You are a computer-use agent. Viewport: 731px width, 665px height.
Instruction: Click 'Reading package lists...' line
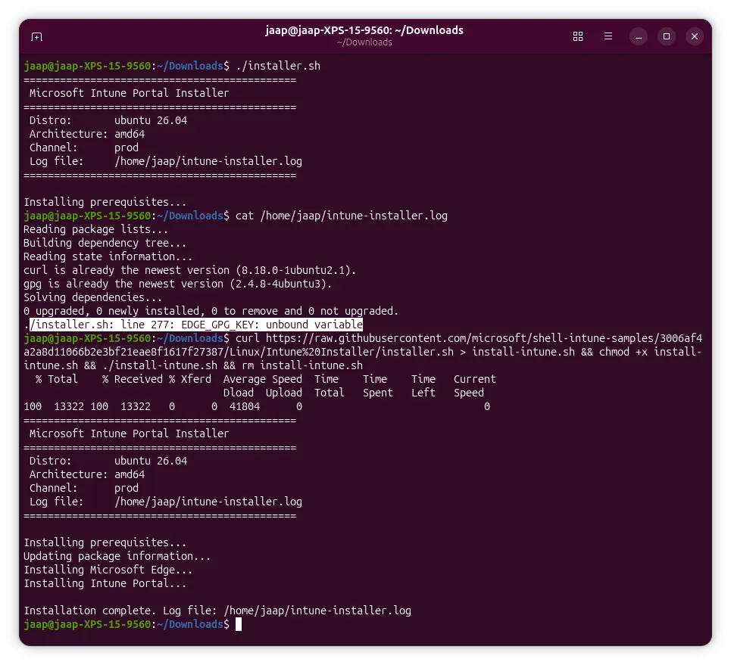click(95, 229)
